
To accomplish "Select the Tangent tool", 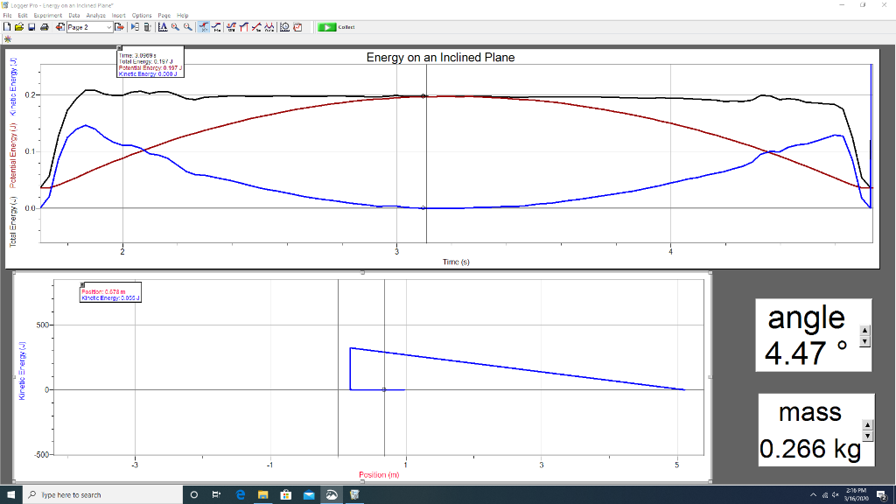I will click(x=216, y=26).
